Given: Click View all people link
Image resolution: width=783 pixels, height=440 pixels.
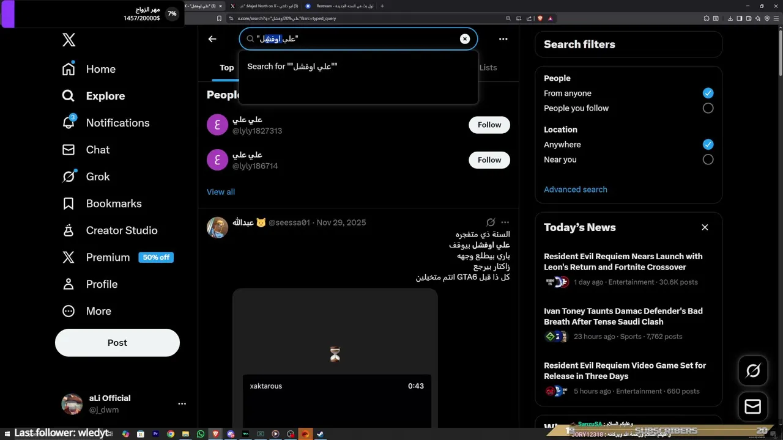Looking at the screenshot, I should [x=221, y=192].
